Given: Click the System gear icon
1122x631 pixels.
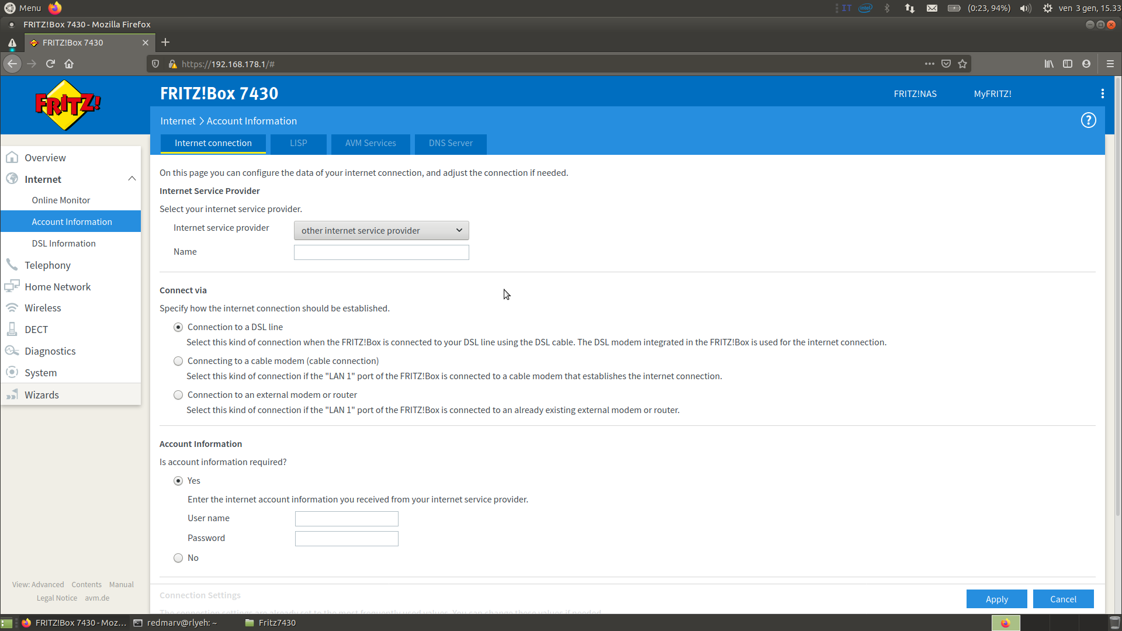Looking at the screenshot, I should 12,372.
